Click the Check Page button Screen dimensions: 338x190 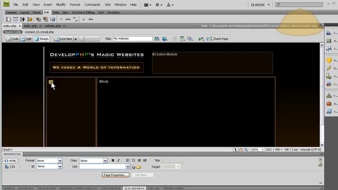(x=217, y=39)
